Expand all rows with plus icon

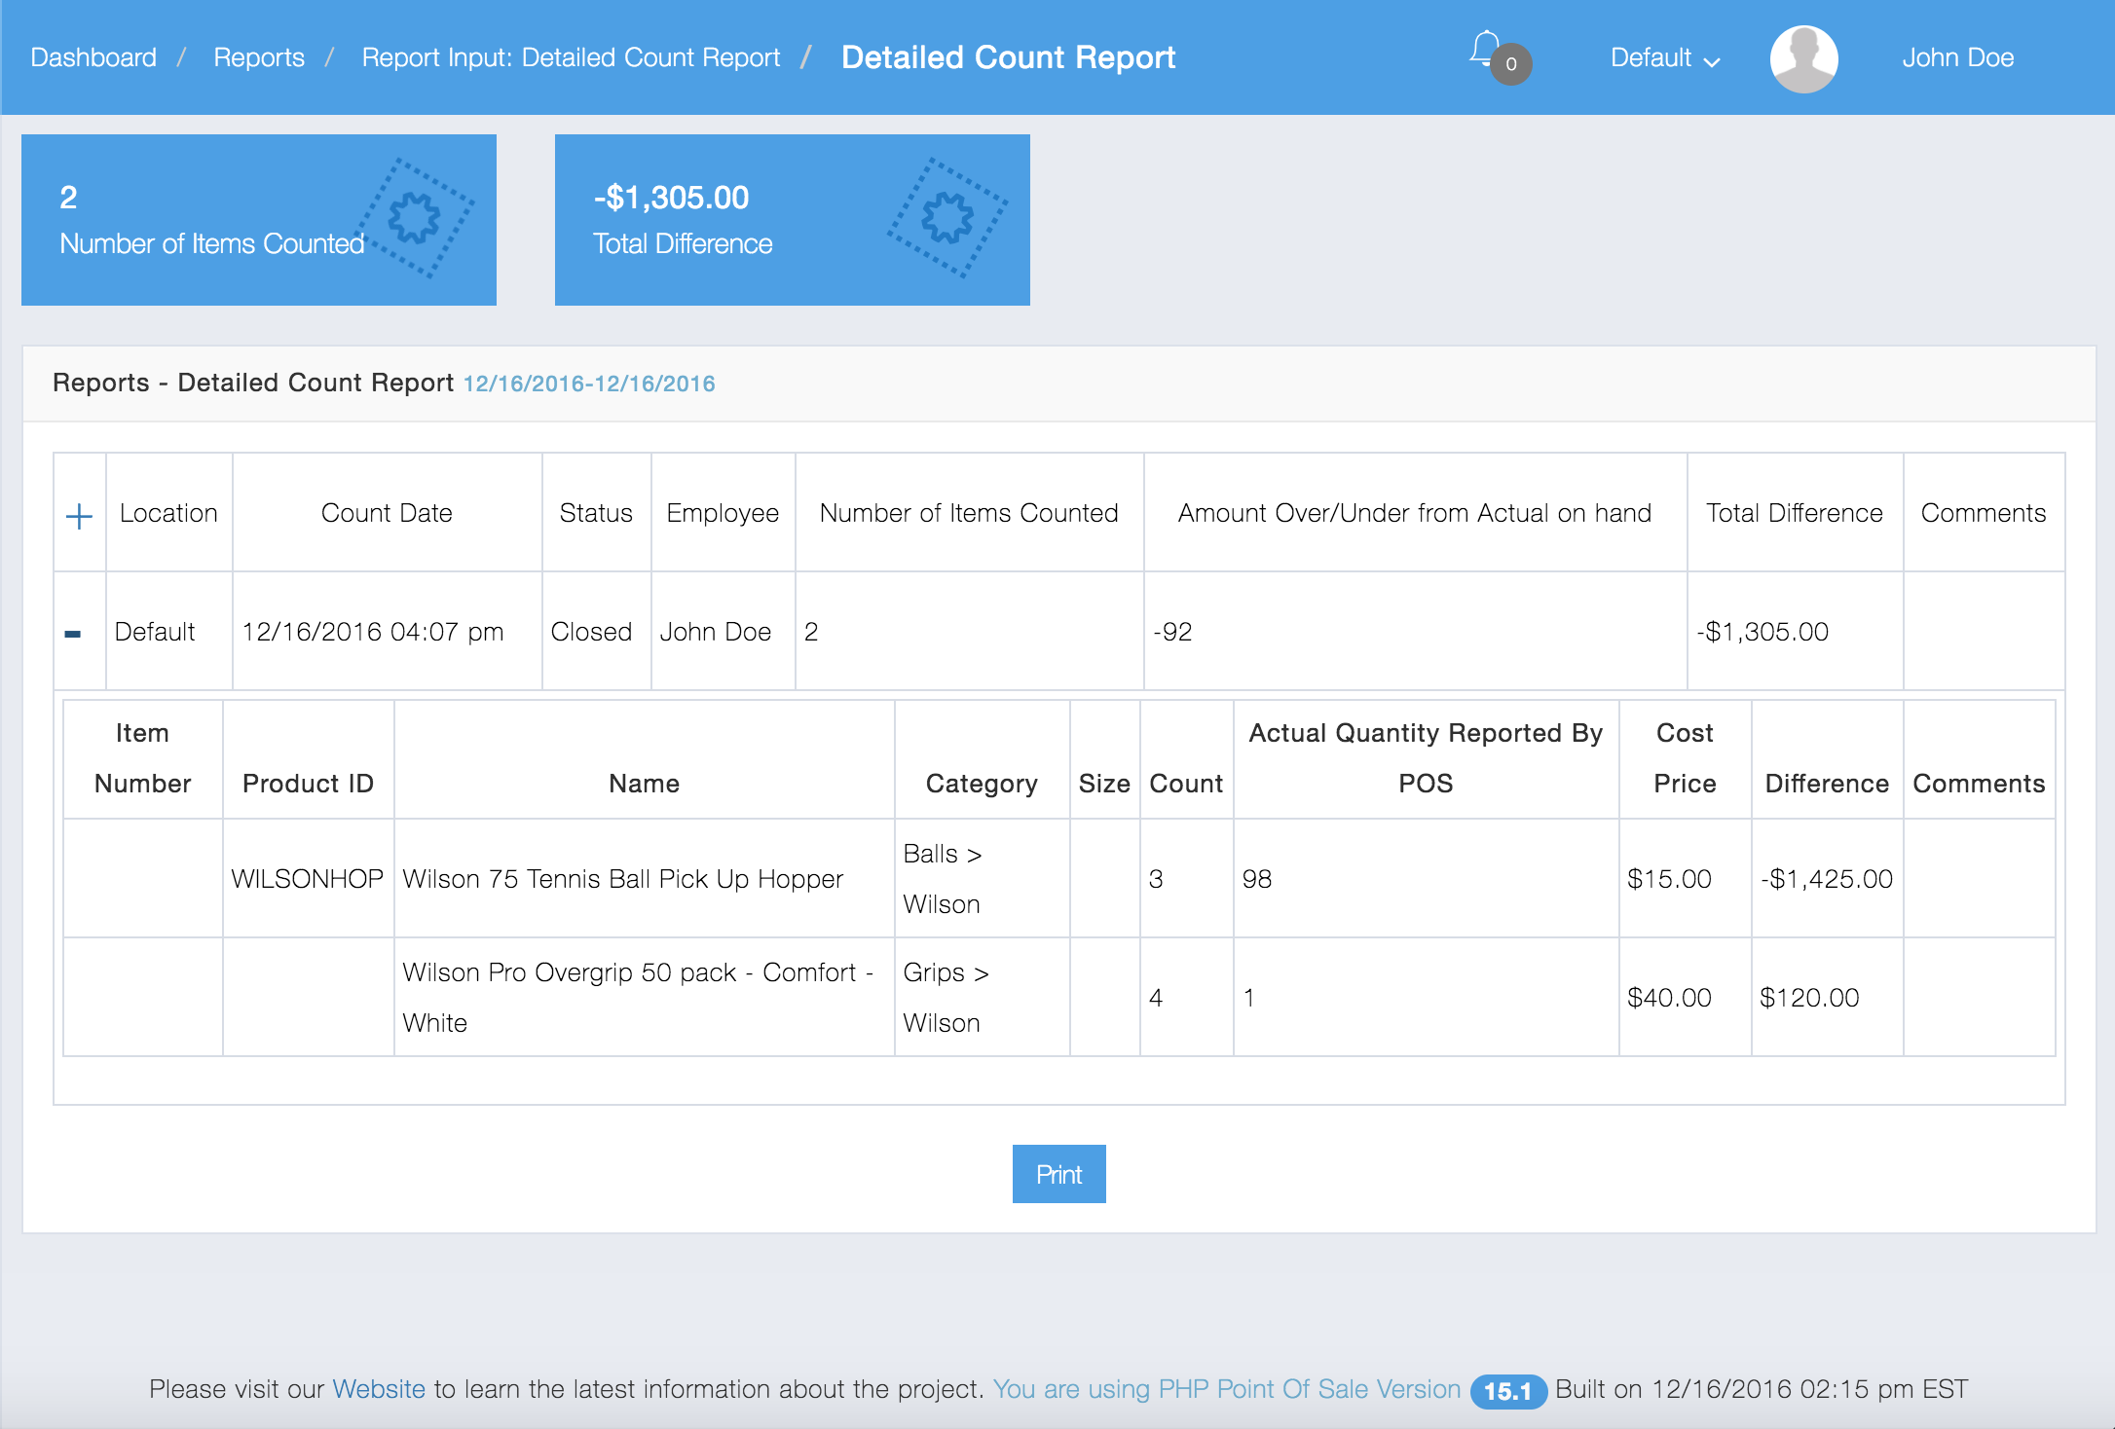pos(79,515)
